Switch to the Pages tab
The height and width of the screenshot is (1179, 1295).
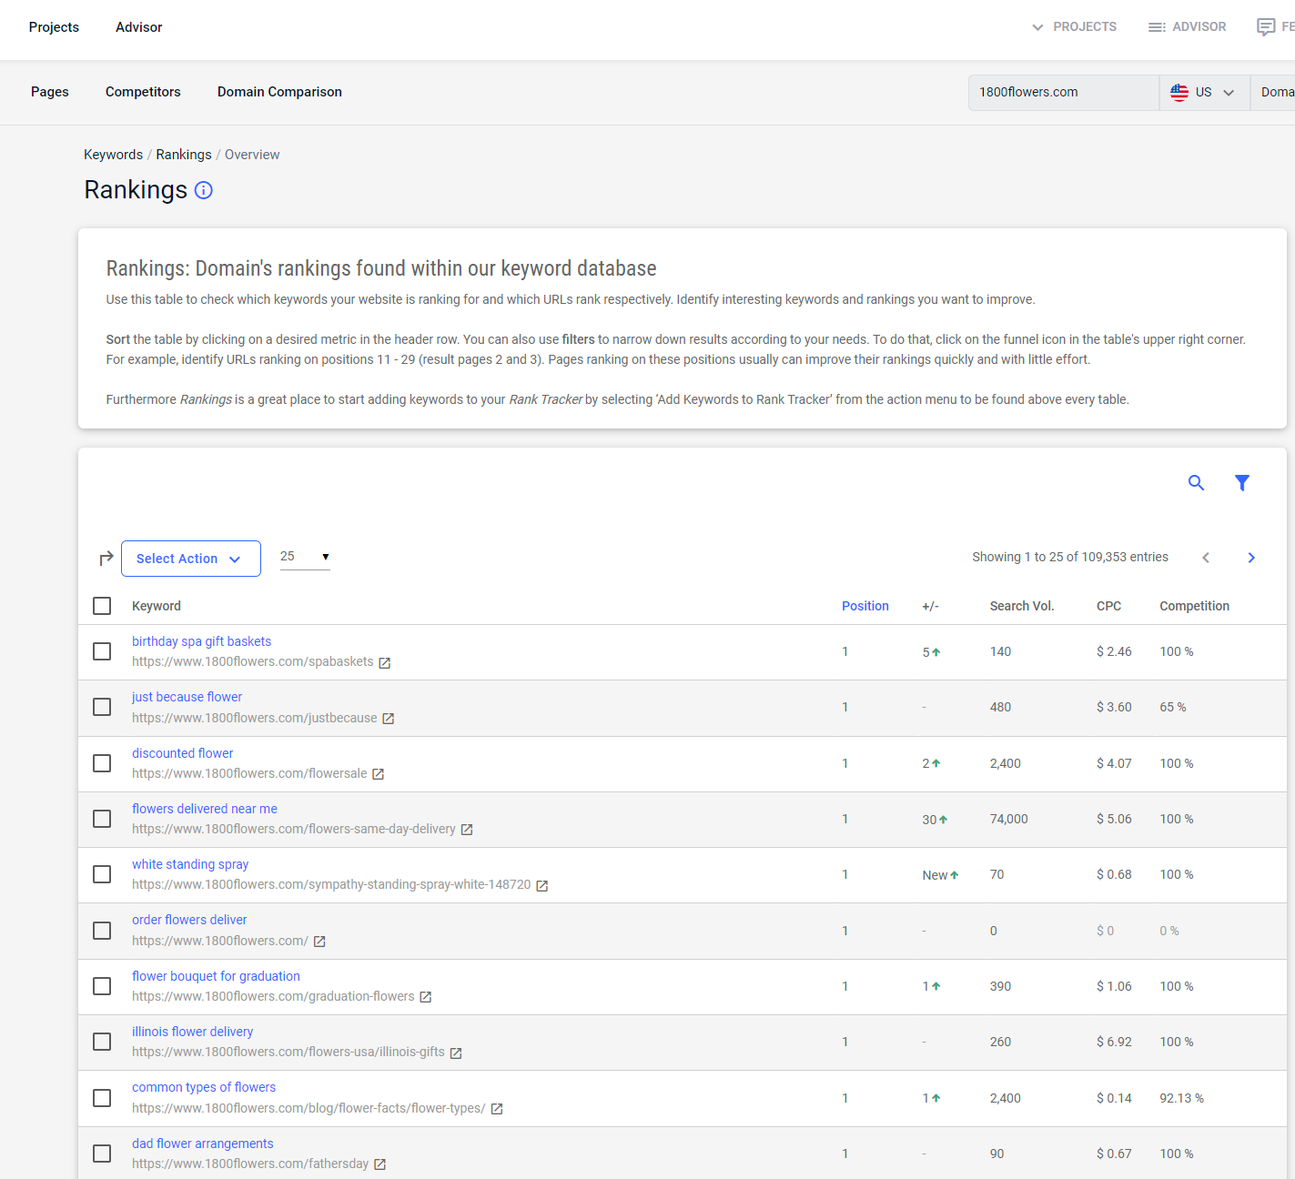[50, 92]
